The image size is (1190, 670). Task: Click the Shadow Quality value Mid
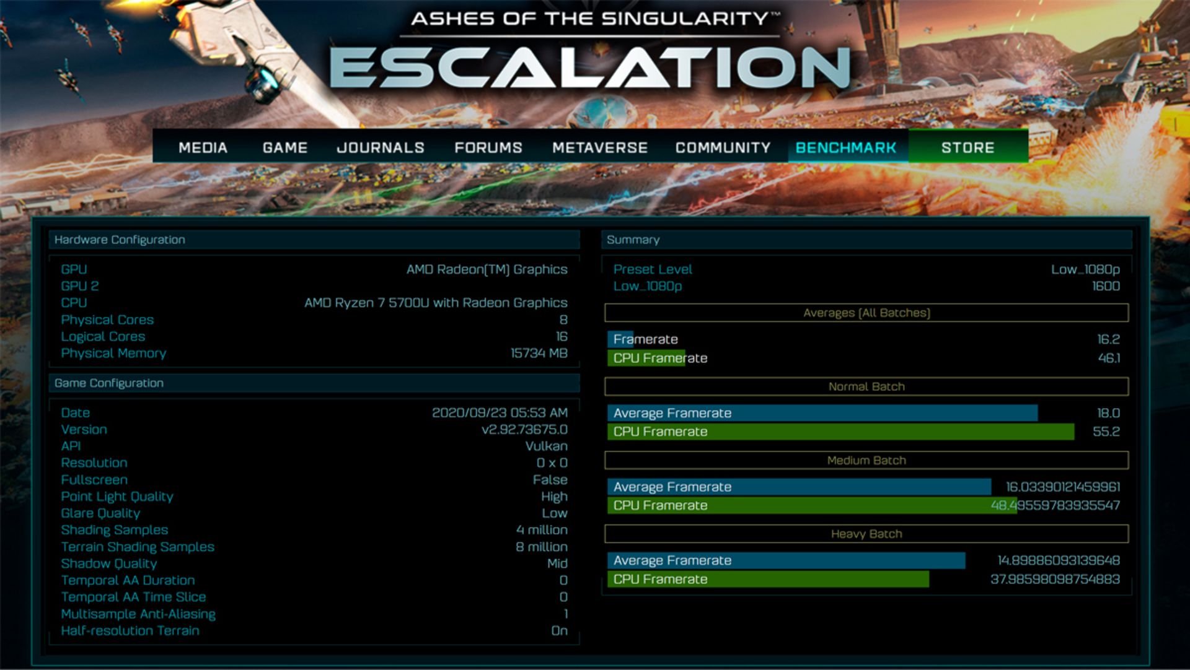coord(557,563)
